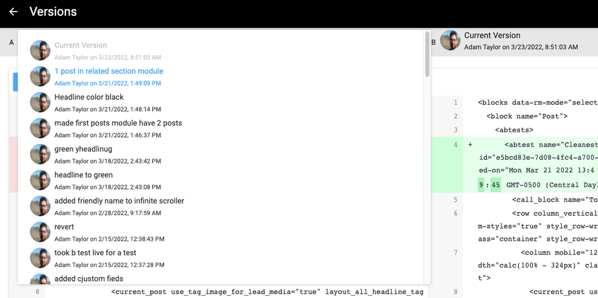This screenshot has height=298, width=598.
Task: Choose '1 post in related section module' version
Action: pos(109,71)
